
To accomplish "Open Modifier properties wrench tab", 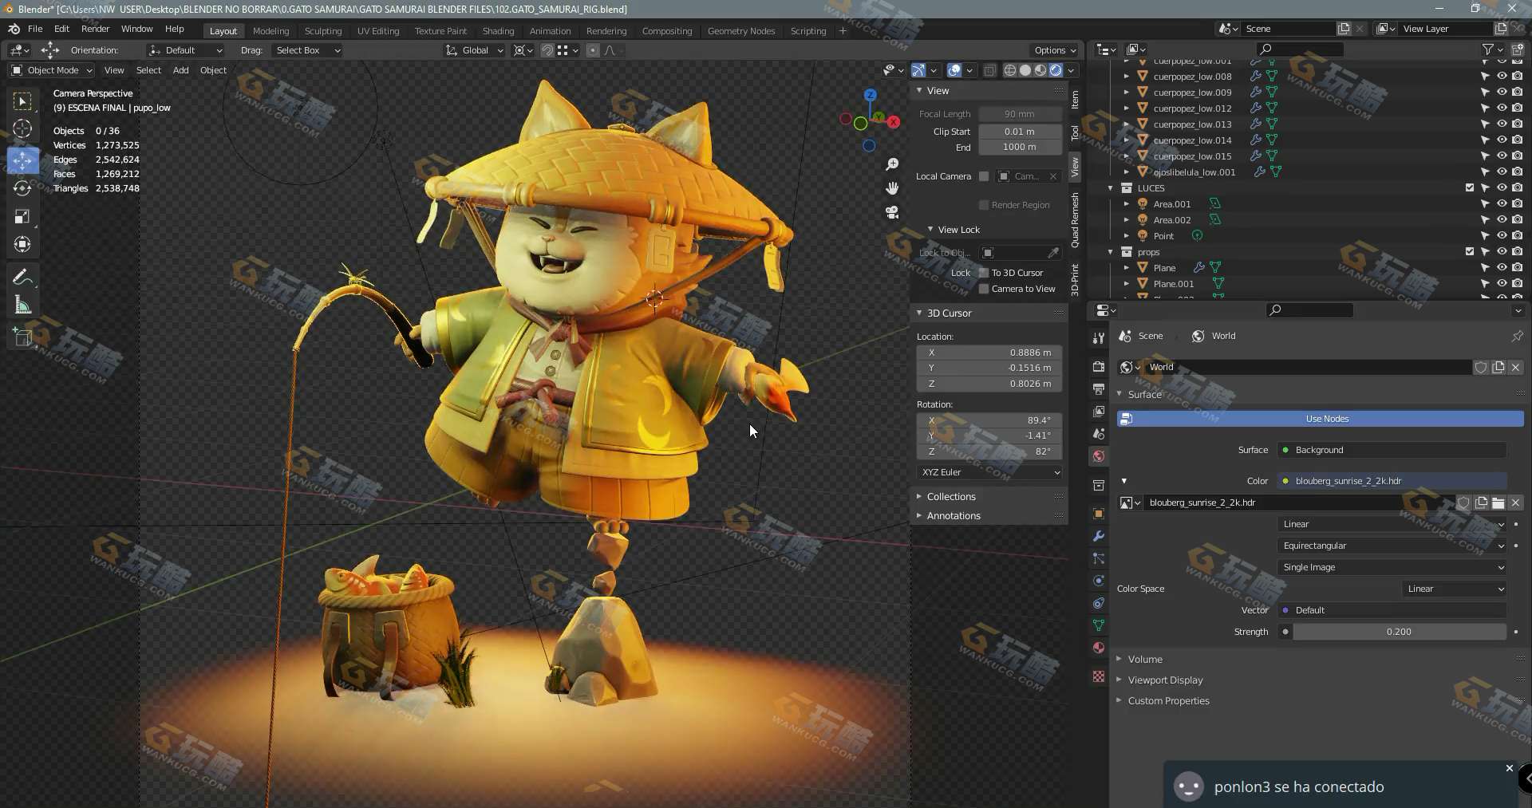I will [x=1099, y=536].
